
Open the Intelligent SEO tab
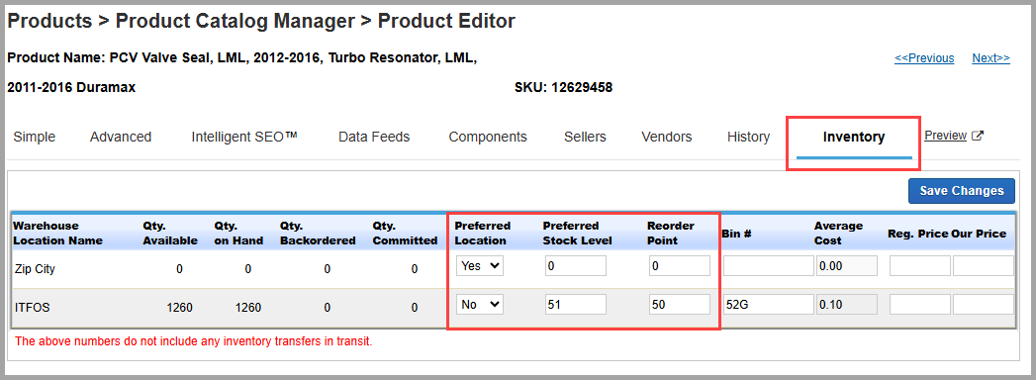click(x=244, y=137)
